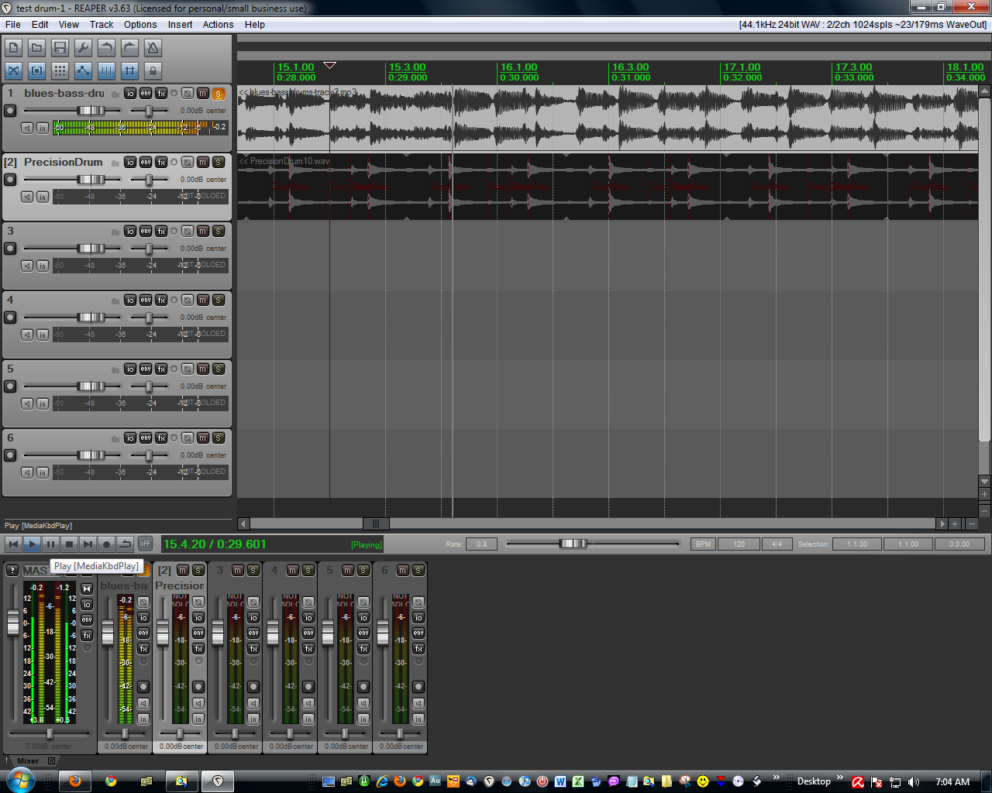Viewport: 992px width, 793px height.
Task: Click blues-bass-dru track volume fader
Action: pyautogui.click(x=91, y=111)
